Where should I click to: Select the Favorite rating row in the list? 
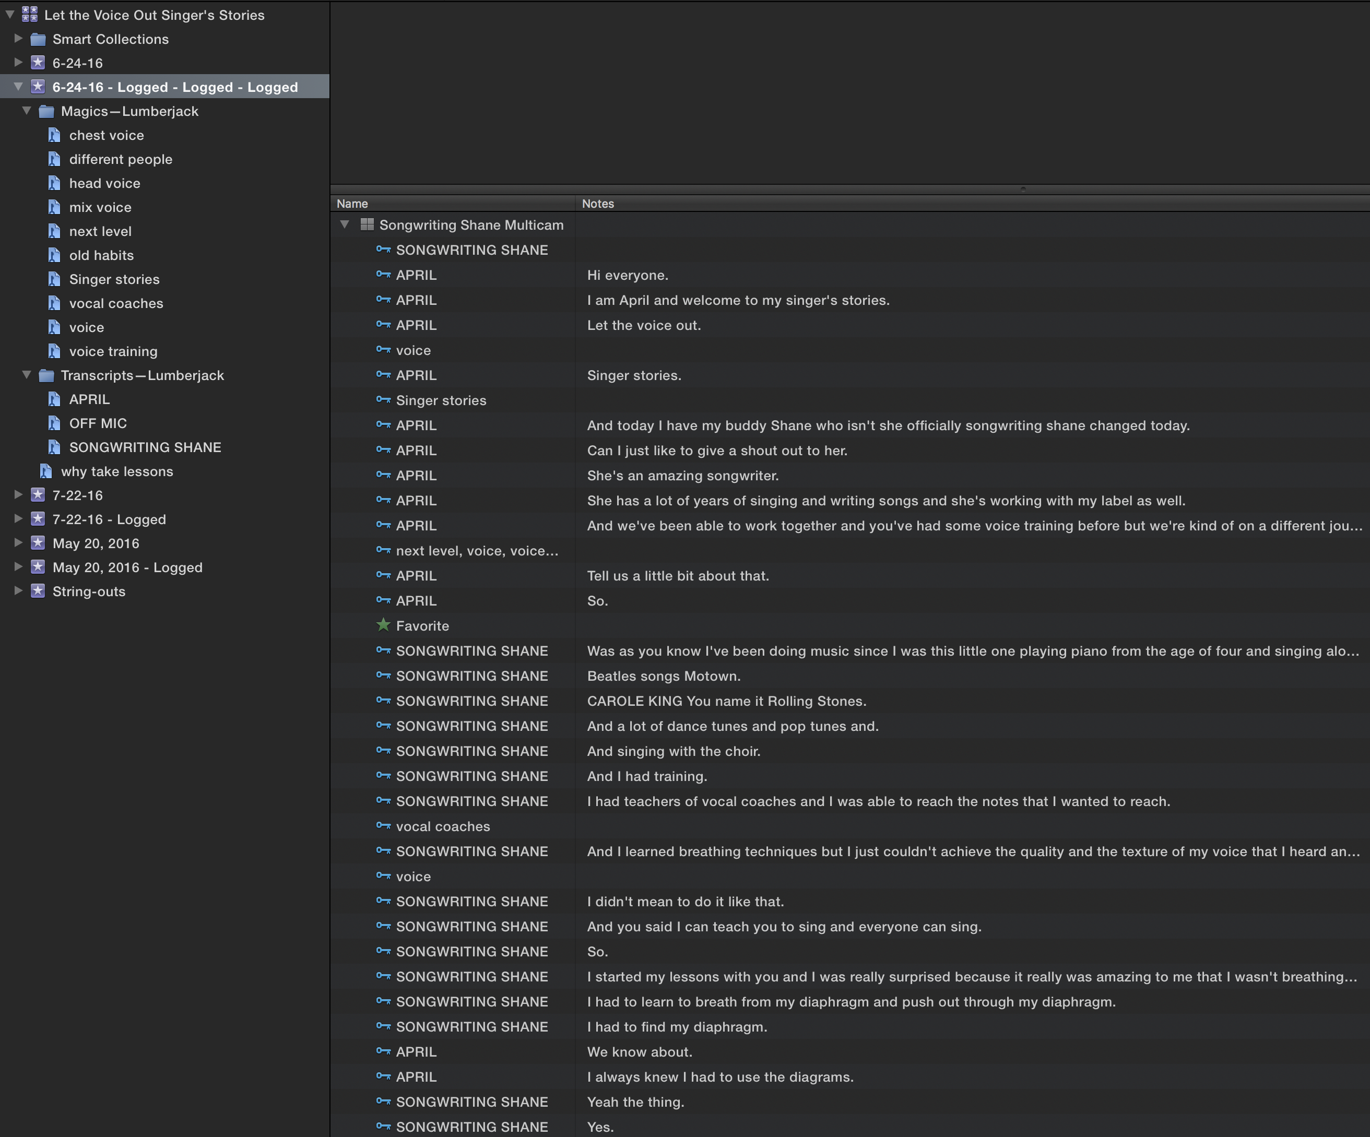850,625
